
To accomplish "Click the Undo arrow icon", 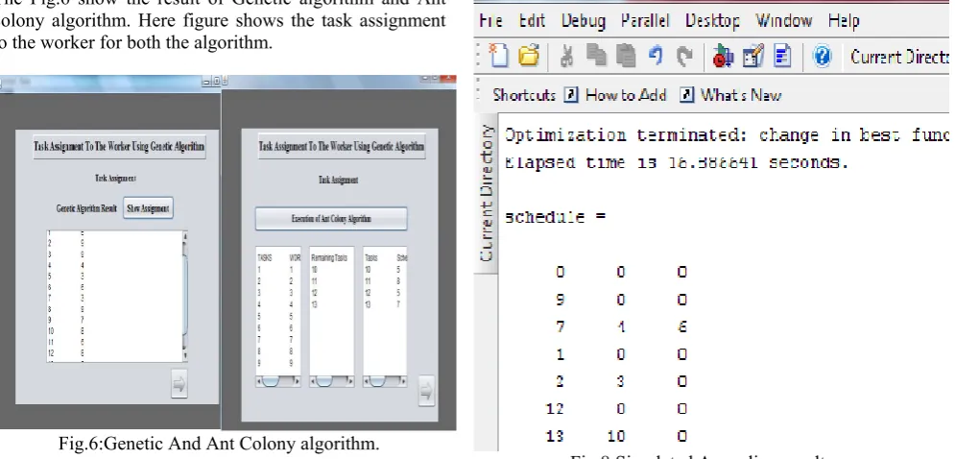I will (656, 57).
